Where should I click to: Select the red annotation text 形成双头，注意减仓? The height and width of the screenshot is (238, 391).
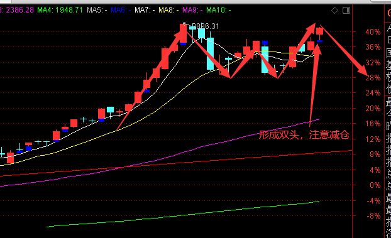304,134
